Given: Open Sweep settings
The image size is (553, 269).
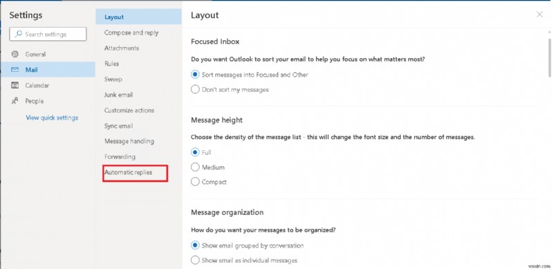Looking at the screenshot, I should point(113,79).
